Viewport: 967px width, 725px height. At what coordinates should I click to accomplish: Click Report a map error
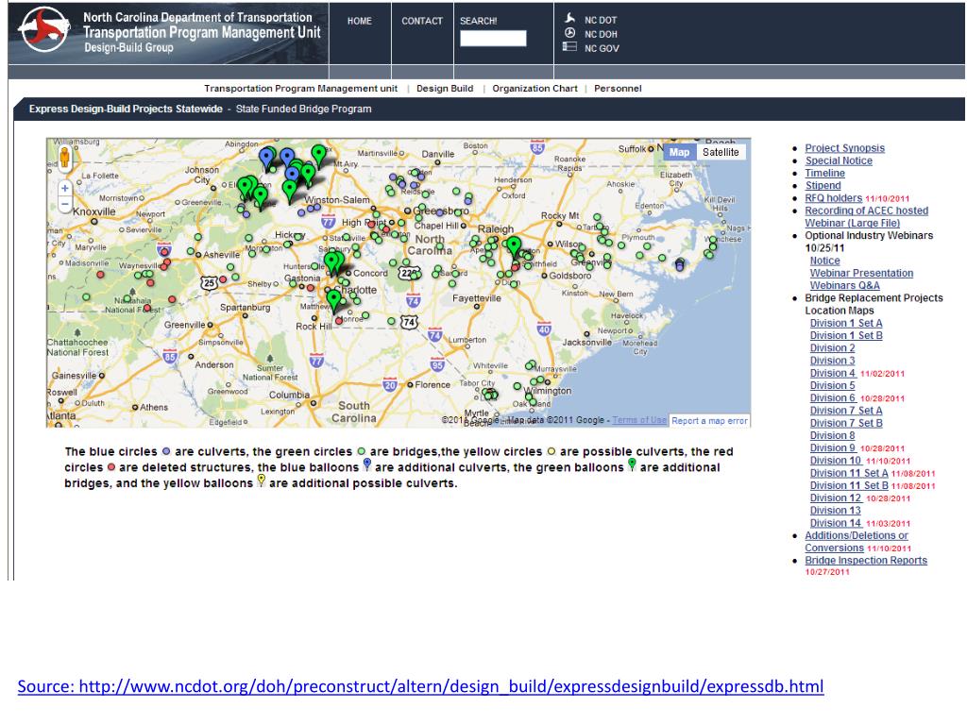(710, 421)
